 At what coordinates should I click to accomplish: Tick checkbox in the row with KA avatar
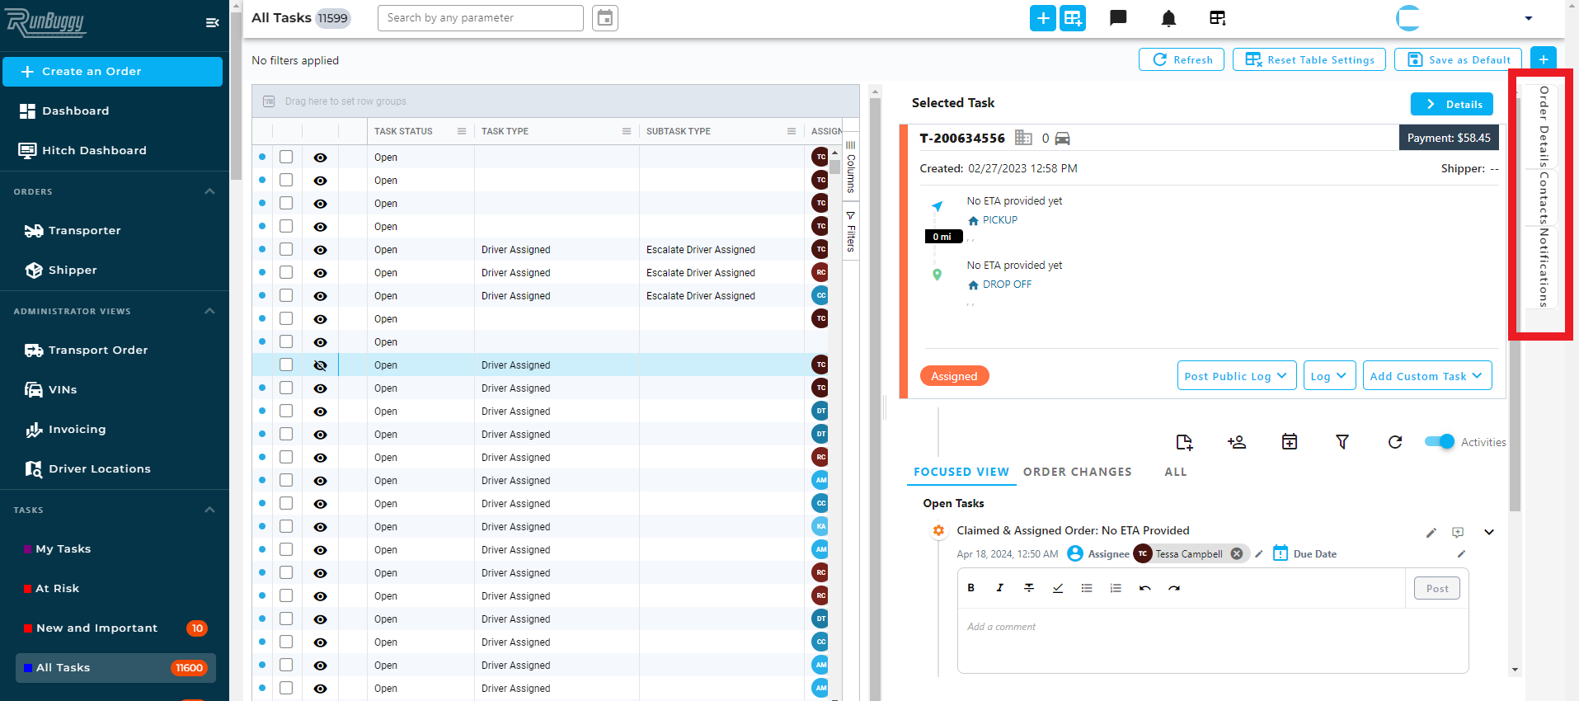point(286,526)
